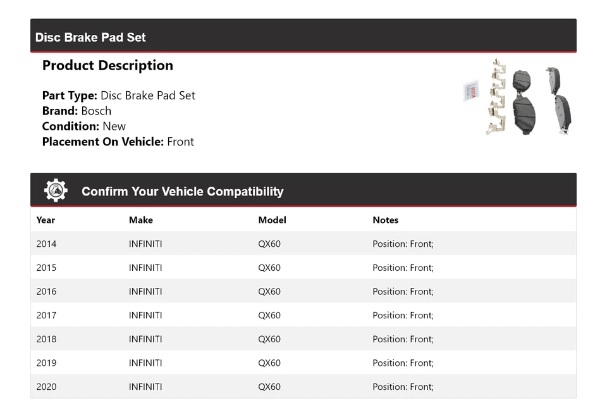Click the Condition: New line
The image size is (607, 417).
tap(84, 126)
